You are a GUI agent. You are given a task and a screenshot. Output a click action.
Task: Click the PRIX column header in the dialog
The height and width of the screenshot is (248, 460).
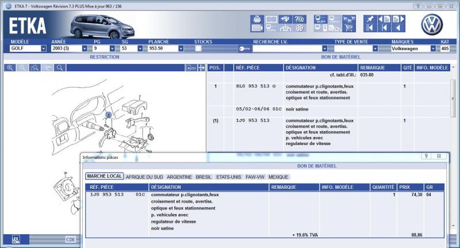pyautogui.click(x=410, y=187)
